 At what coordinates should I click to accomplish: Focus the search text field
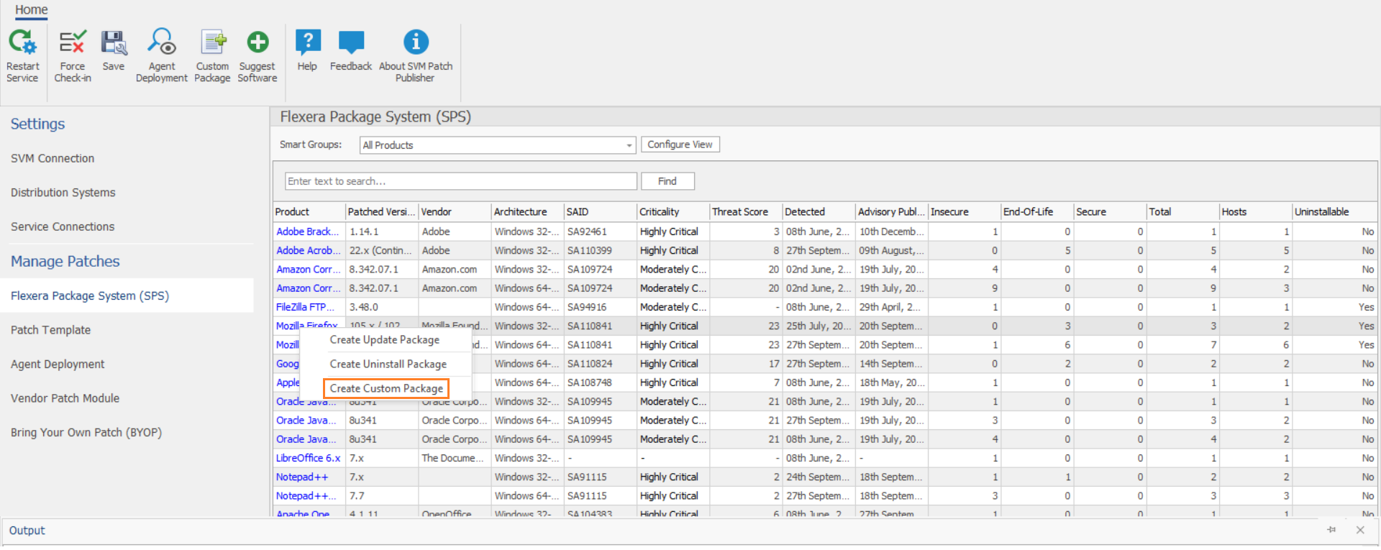click(460, 181)
